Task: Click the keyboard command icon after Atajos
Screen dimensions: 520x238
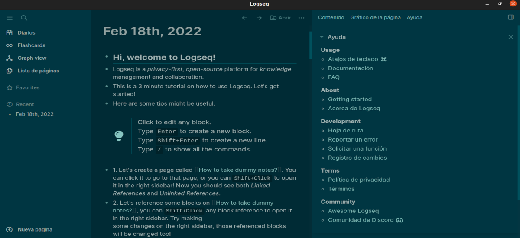Action: pyautogui.click(x=383, y=59)
